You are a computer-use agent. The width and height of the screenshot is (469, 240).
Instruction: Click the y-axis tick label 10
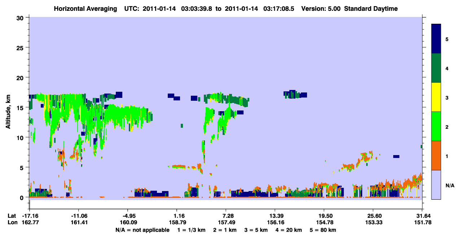pos(21,137)
